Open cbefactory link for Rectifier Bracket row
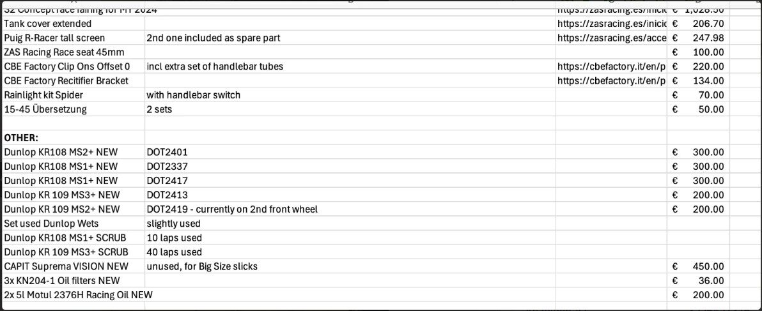 click(610, 80)
